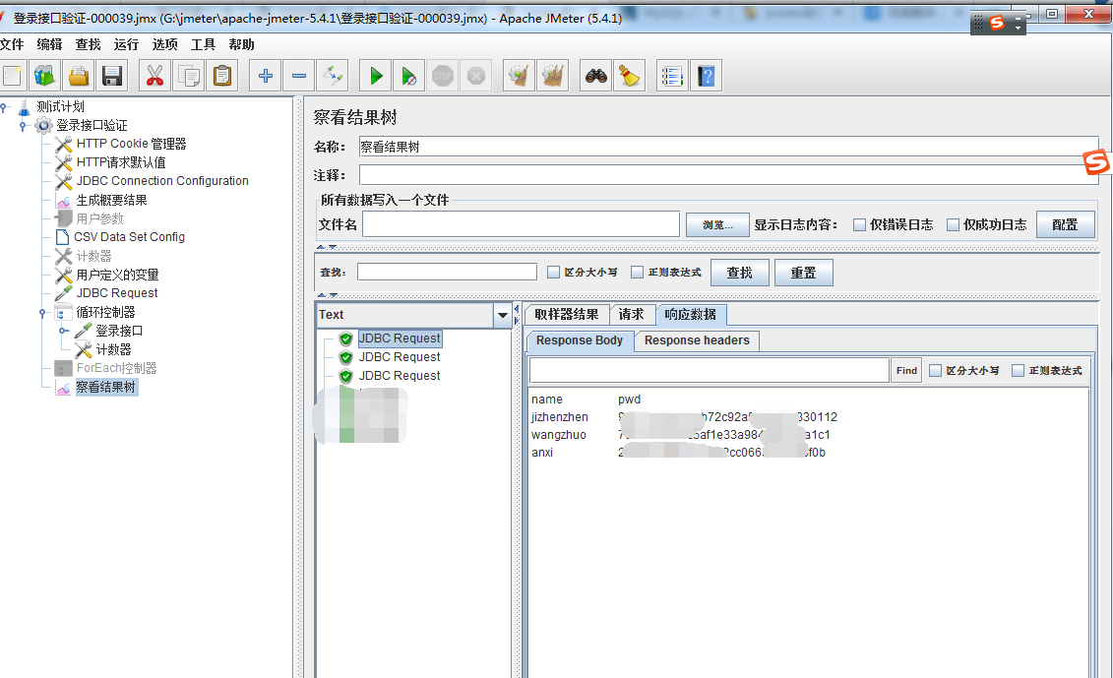Open the Function helper list icon
This screenshot has width=1113, height=678.
(x=671, y=76)
